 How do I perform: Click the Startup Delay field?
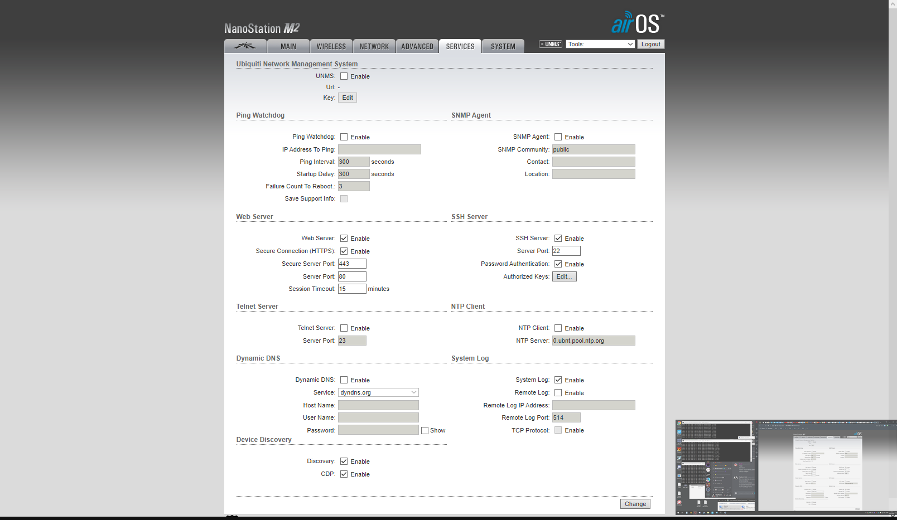(x=354, y=174)
